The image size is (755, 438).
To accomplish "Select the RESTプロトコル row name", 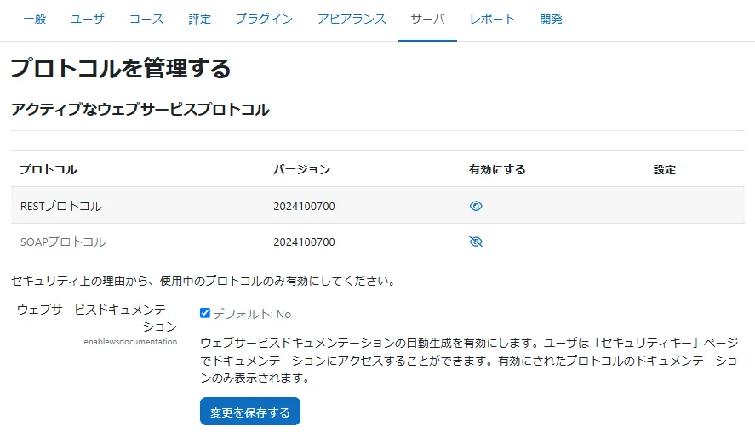I will (x=60, y=206).
